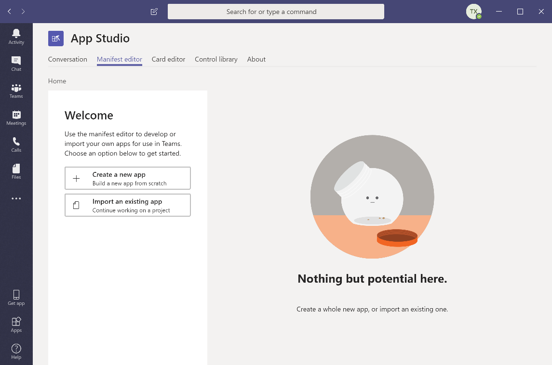Select the Manifest editor tab
Image resolution: width=552 pixels, height=365 pixels.
click(120, 59)
